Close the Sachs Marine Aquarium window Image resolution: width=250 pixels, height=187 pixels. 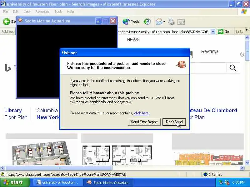coord(113,21)
